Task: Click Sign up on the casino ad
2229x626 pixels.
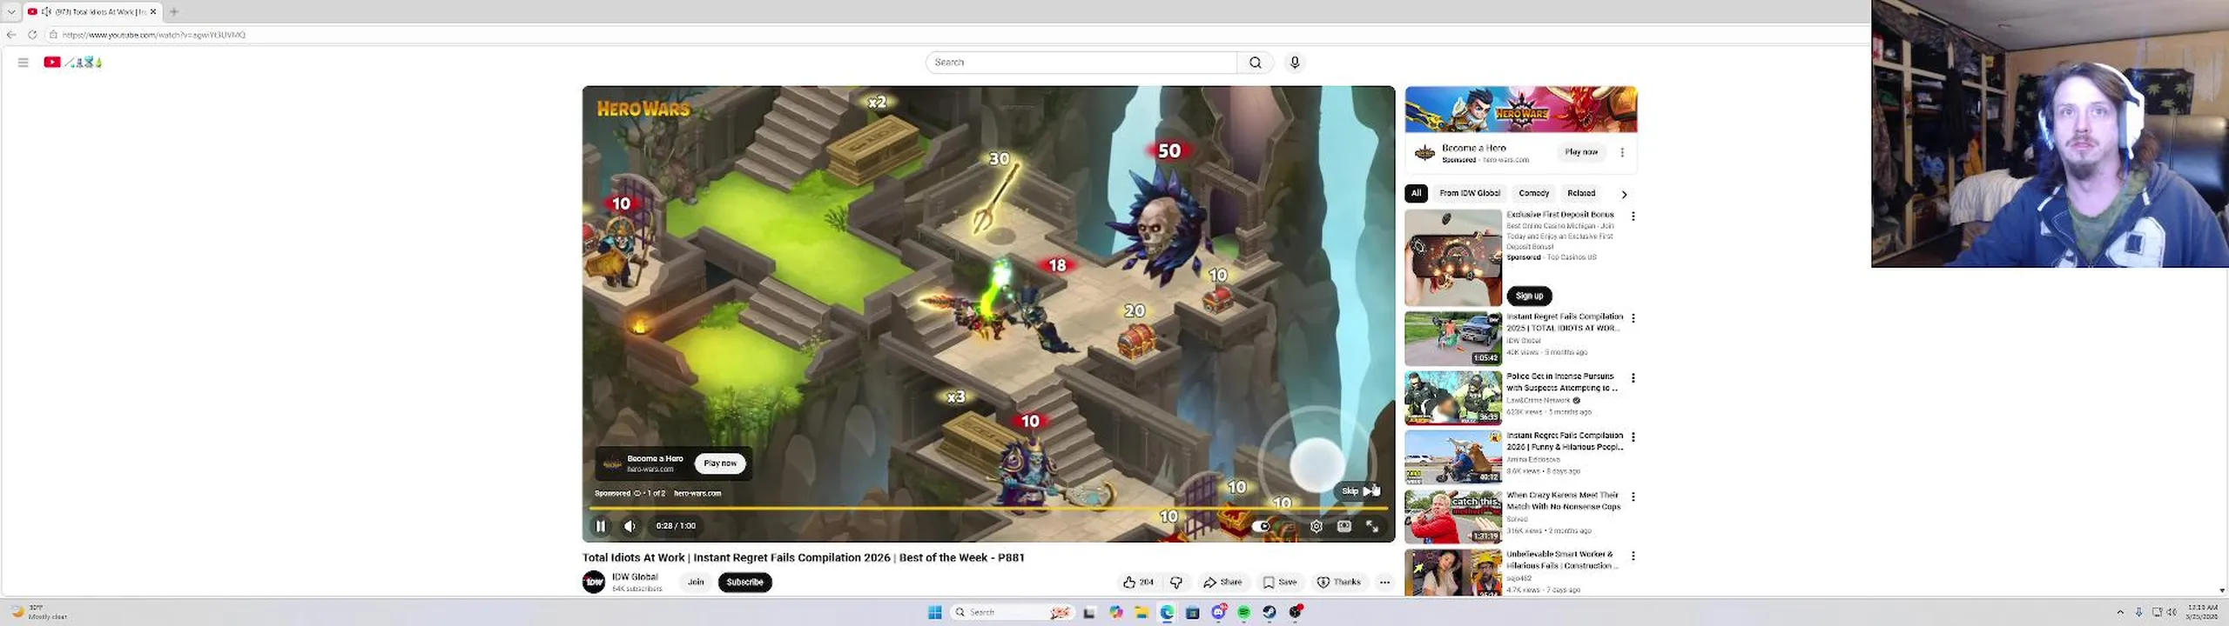Action: [1529, 296]
